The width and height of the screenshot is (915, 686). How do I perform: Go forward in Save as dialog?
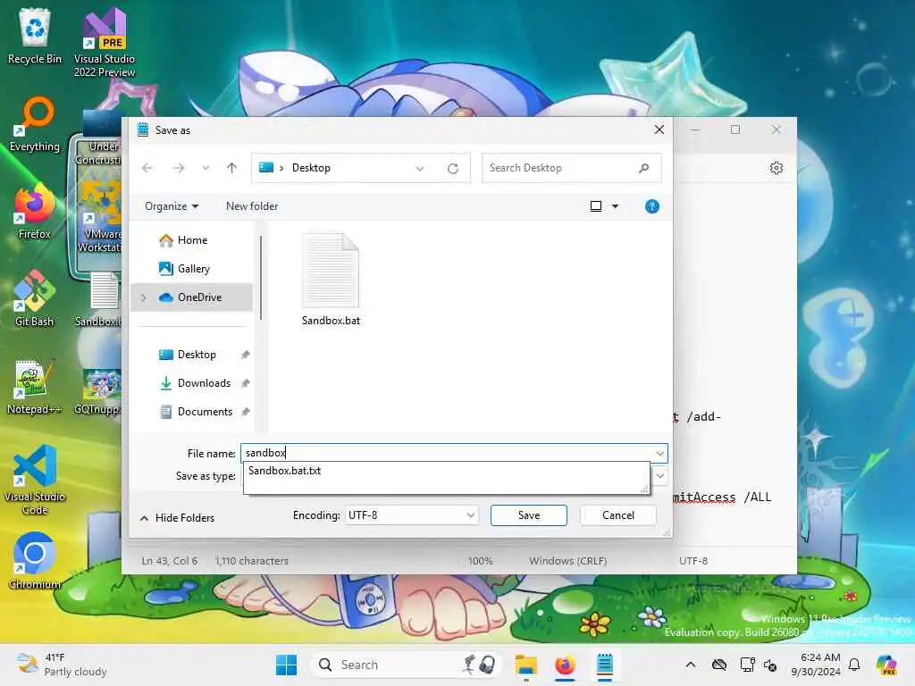(x=179, y=168)
